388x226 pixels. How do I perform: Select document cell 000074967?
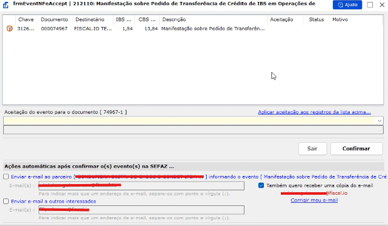(x=54, y=29)
